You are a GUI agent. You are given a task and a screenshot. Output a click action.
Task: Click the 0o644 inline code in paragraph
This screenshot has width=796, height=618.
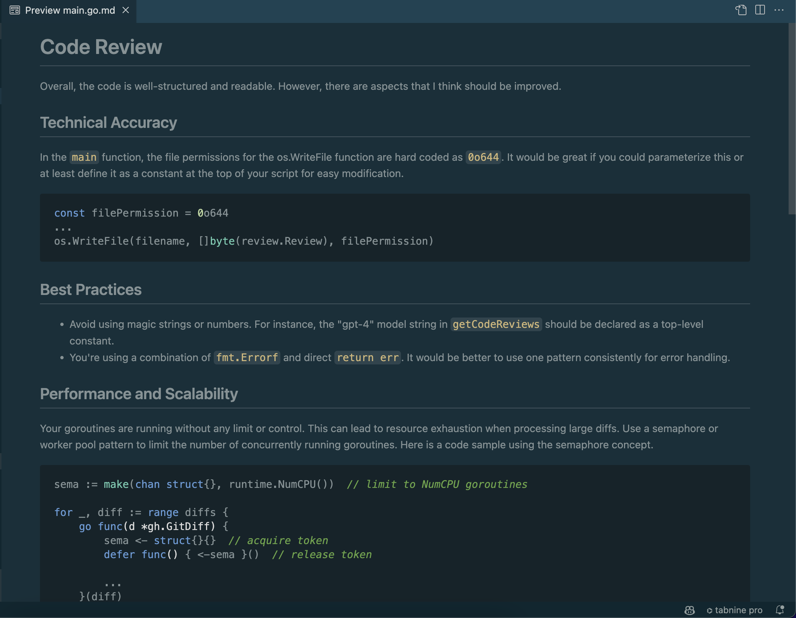point(483,157)
